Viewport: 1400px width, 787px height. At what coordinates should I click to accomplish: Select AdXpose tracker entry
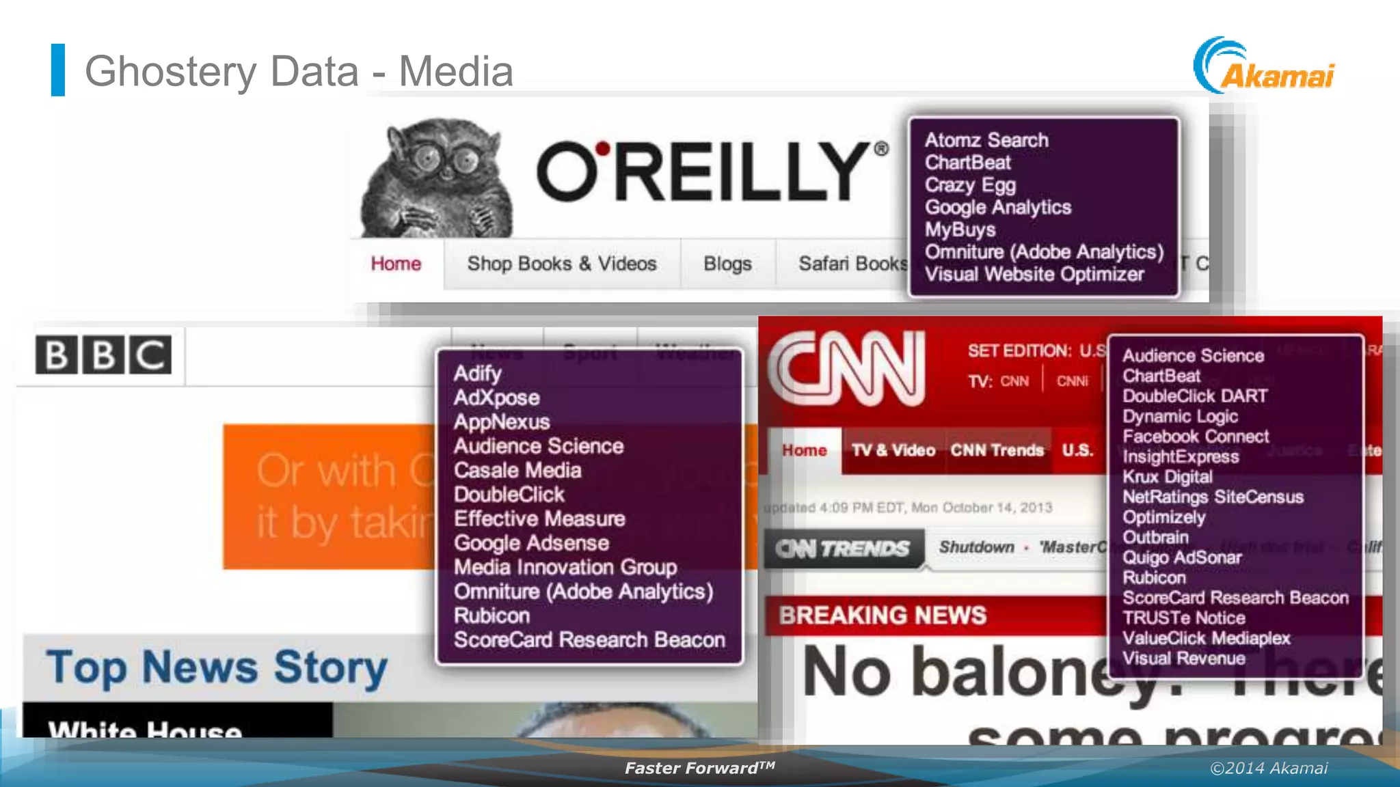[x=496, y=398]
